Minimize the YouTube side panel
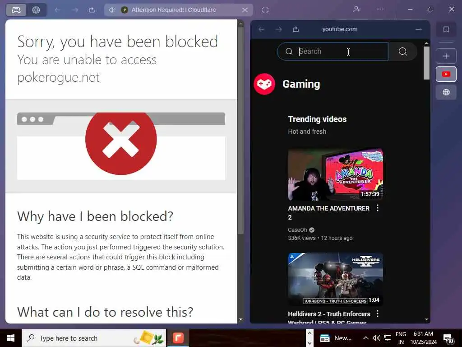462x347 pixels. coord(418,29)
